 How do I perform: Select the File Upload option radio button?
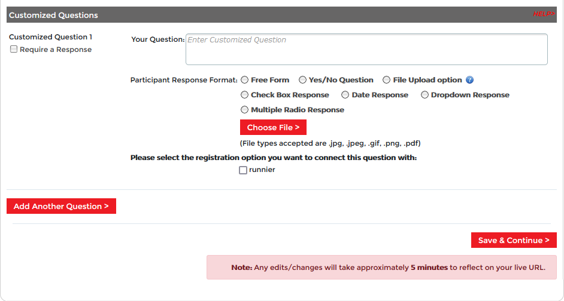[387, 80]
